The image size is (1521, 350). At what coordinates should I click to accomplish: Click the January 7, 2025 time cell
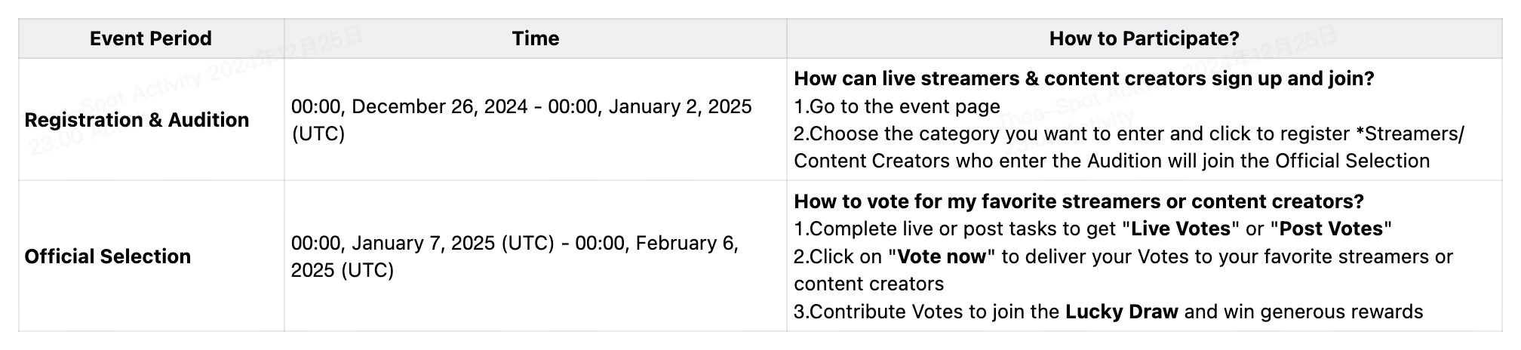(515, 256)
